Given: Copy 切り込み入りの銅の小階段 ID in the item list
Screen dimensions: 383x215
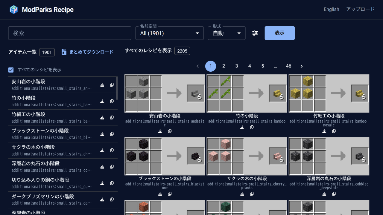Looking at the screenshot, I should pyautogui.click(x=112, y=183).
